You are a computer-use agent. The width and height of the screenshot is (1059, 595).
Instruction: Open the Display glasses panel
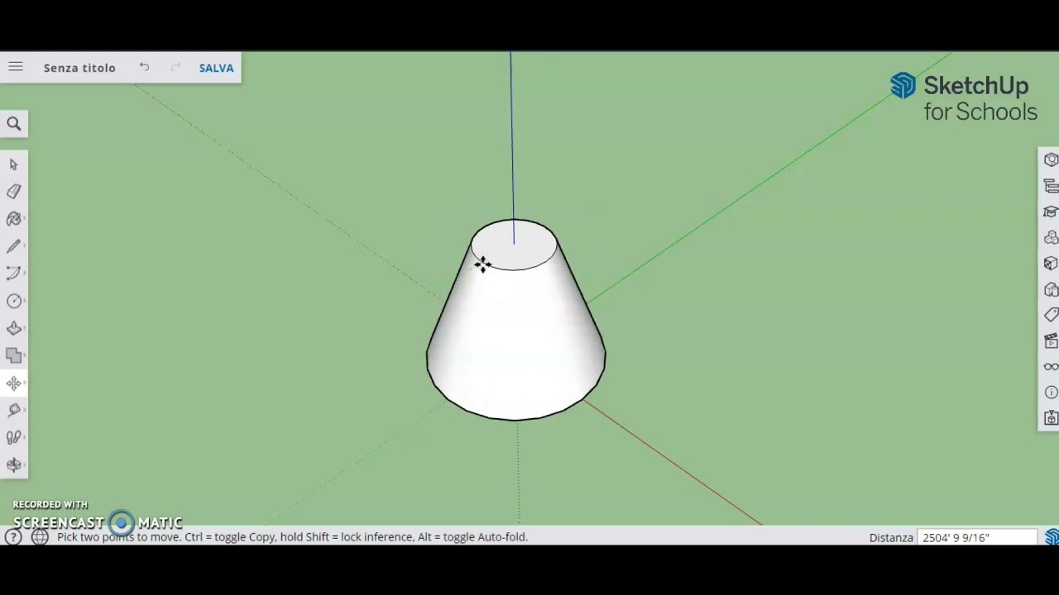1051,366
